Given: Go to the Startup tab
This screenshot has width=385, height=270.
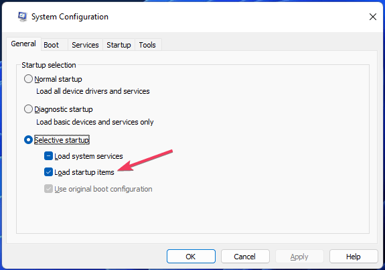Looking at the screenshot, I should coord(119,45).
